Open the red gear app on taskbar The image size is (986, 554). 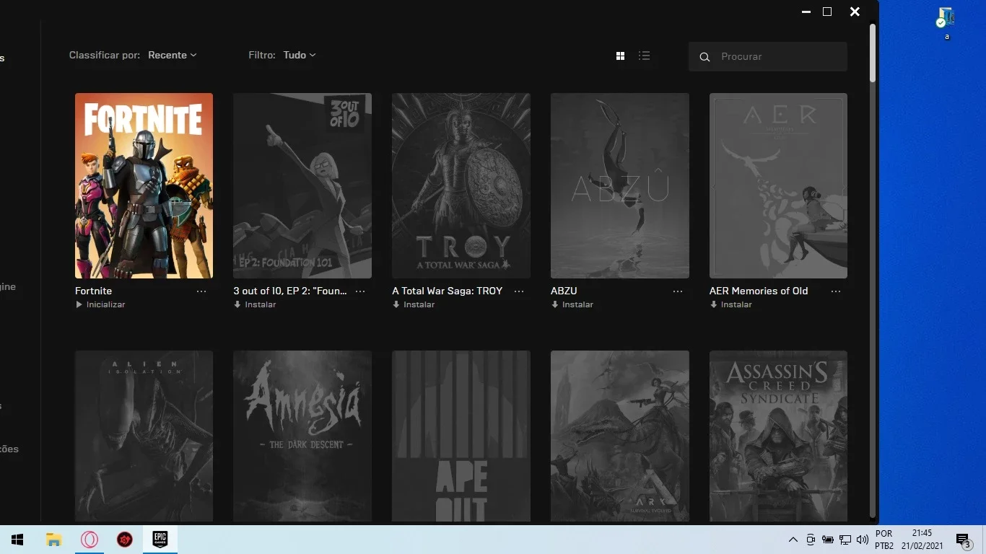coord(125,540)
